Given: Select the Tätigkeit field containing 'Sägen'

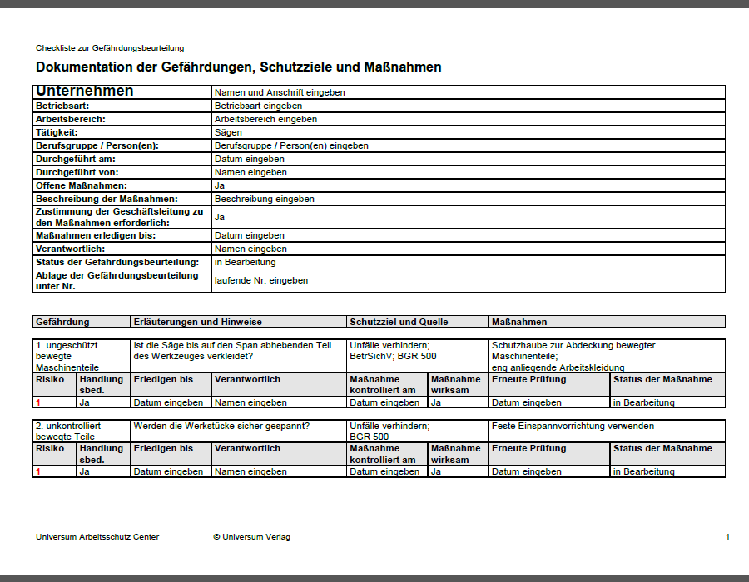Looking at the screenshot, I should (468, 132).
